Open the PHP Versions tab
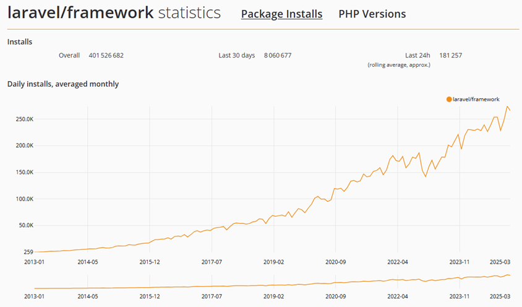This screenshot has height=307, width=522. [x=372, y=14]
